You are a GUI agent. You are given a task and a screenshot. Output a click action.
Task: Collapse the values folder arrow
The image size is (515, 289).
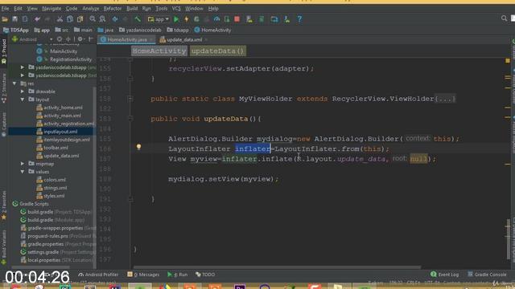(x=23, y=171)
